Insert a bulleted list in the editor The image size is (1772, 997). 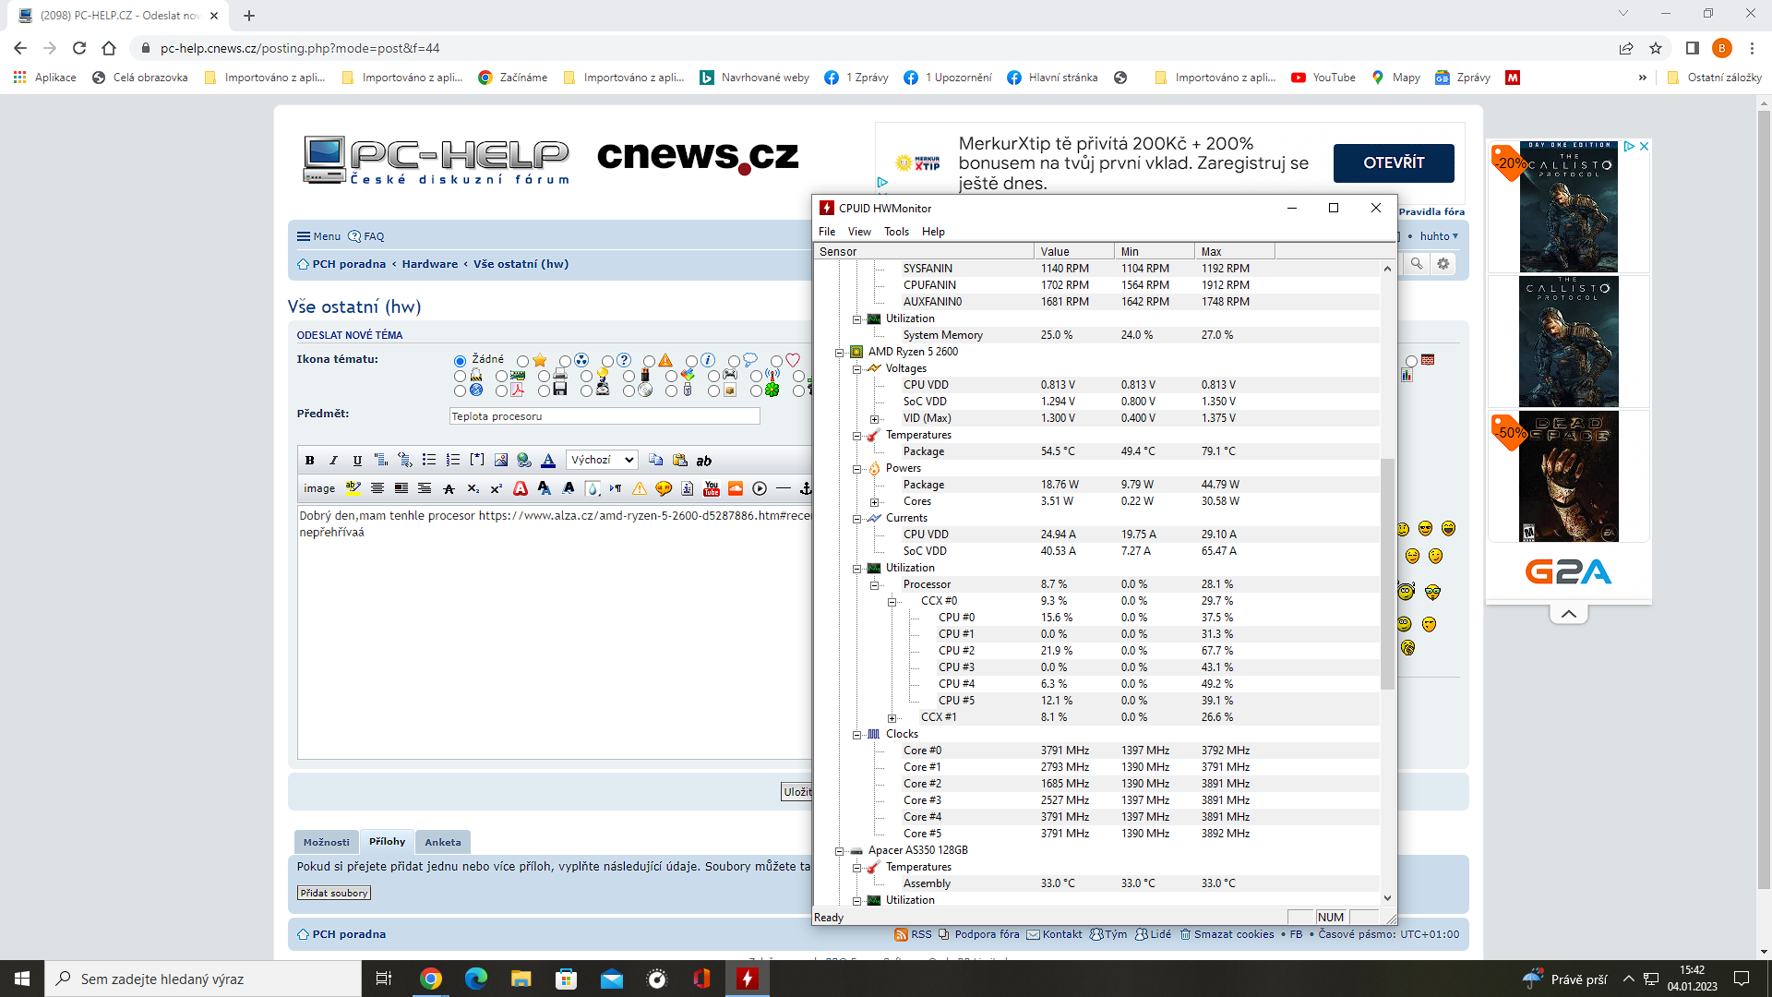pyautogui.click(x=428, y=460)
